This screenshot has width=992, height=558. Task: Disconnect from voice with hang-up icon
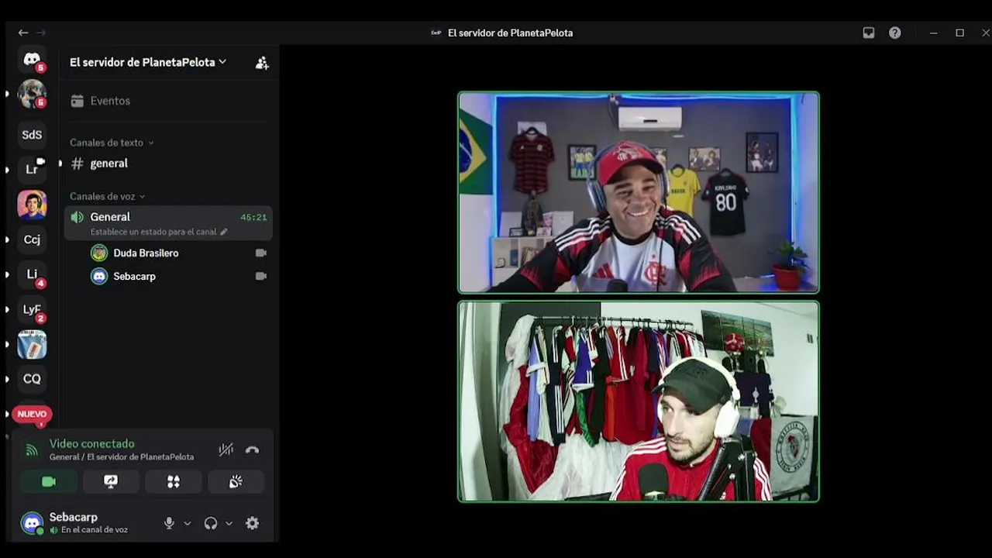click(x=252, y=449)
